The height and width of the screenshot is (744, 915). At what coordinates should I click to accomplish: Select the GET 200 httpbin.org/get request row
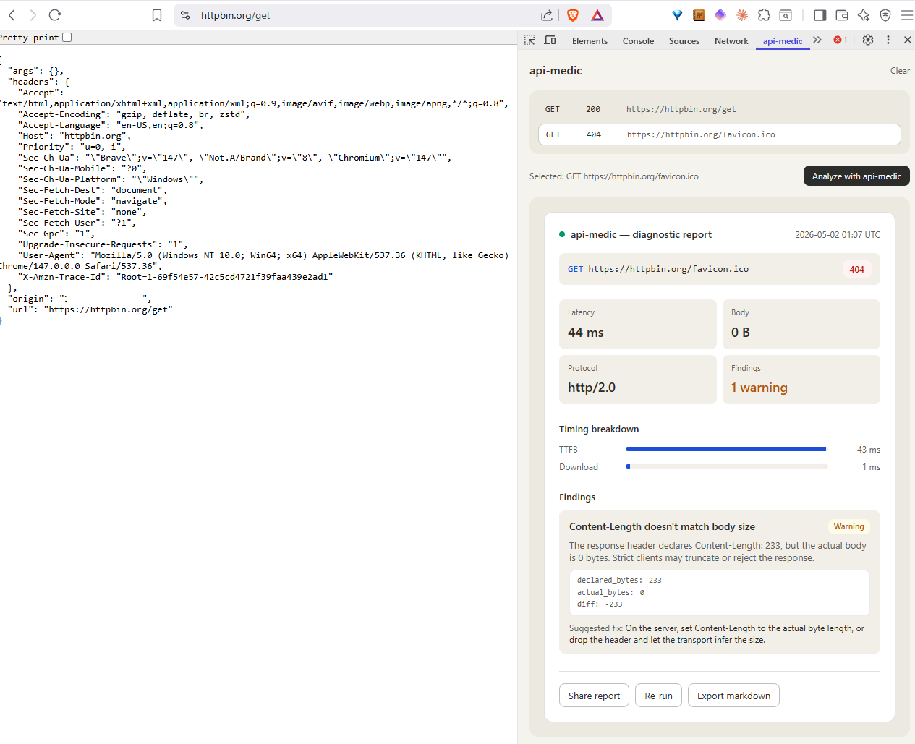point(720,109)
